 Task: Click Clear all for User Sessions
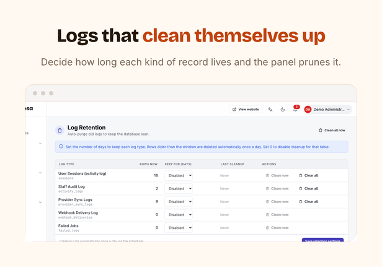click(x=309, y=175)
